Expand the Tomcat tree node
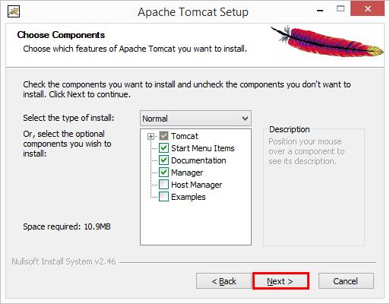This screenshot has height=304, width=390. tap(151, 137)
